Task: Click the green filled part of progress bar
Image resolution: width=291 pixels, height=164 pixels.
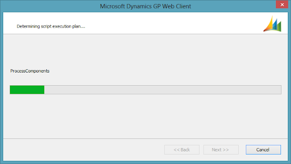Action: 27,90
